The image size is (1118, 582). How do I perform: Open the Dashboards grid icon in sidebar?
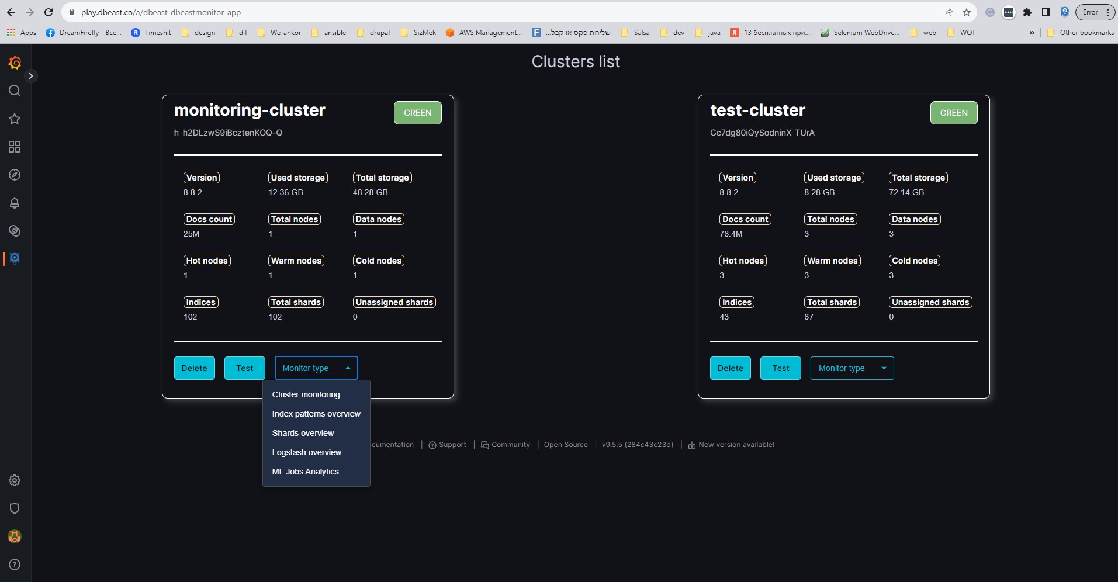[x=15, y=147]
